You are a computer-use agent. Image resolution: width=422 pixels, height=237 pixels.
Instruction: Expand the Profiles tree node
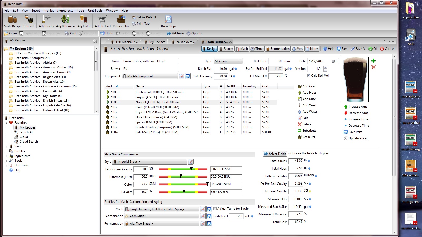(x=7, y=151)
